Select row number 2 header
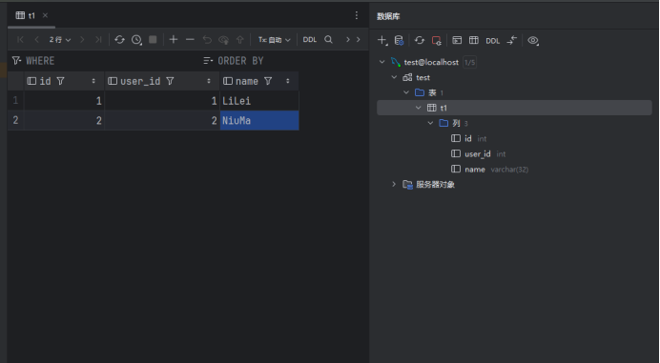Screen dimensions: 660x363 point(15,120)
